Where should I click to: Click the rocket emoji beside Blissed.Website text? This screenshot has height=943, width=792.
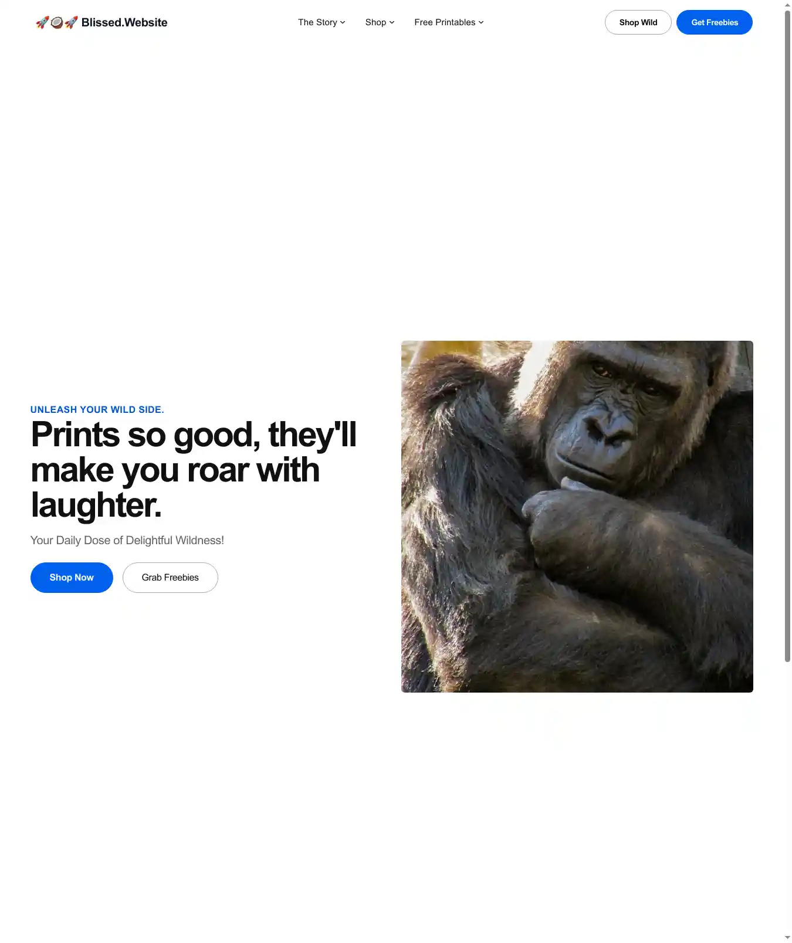[x=71, y=23]
